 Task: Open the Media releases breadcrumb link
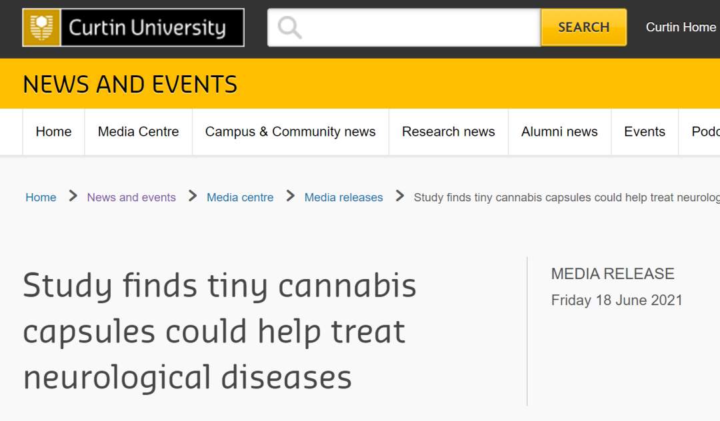point(343,197)
